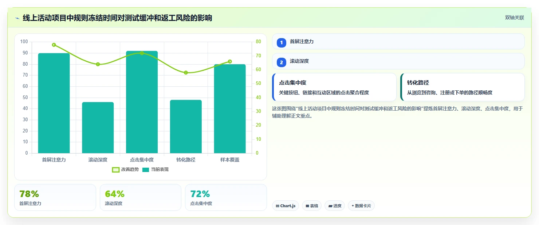Click the 双轴关联 label in the header
Screen dimensions: 539x225
[x=514, y=18]
